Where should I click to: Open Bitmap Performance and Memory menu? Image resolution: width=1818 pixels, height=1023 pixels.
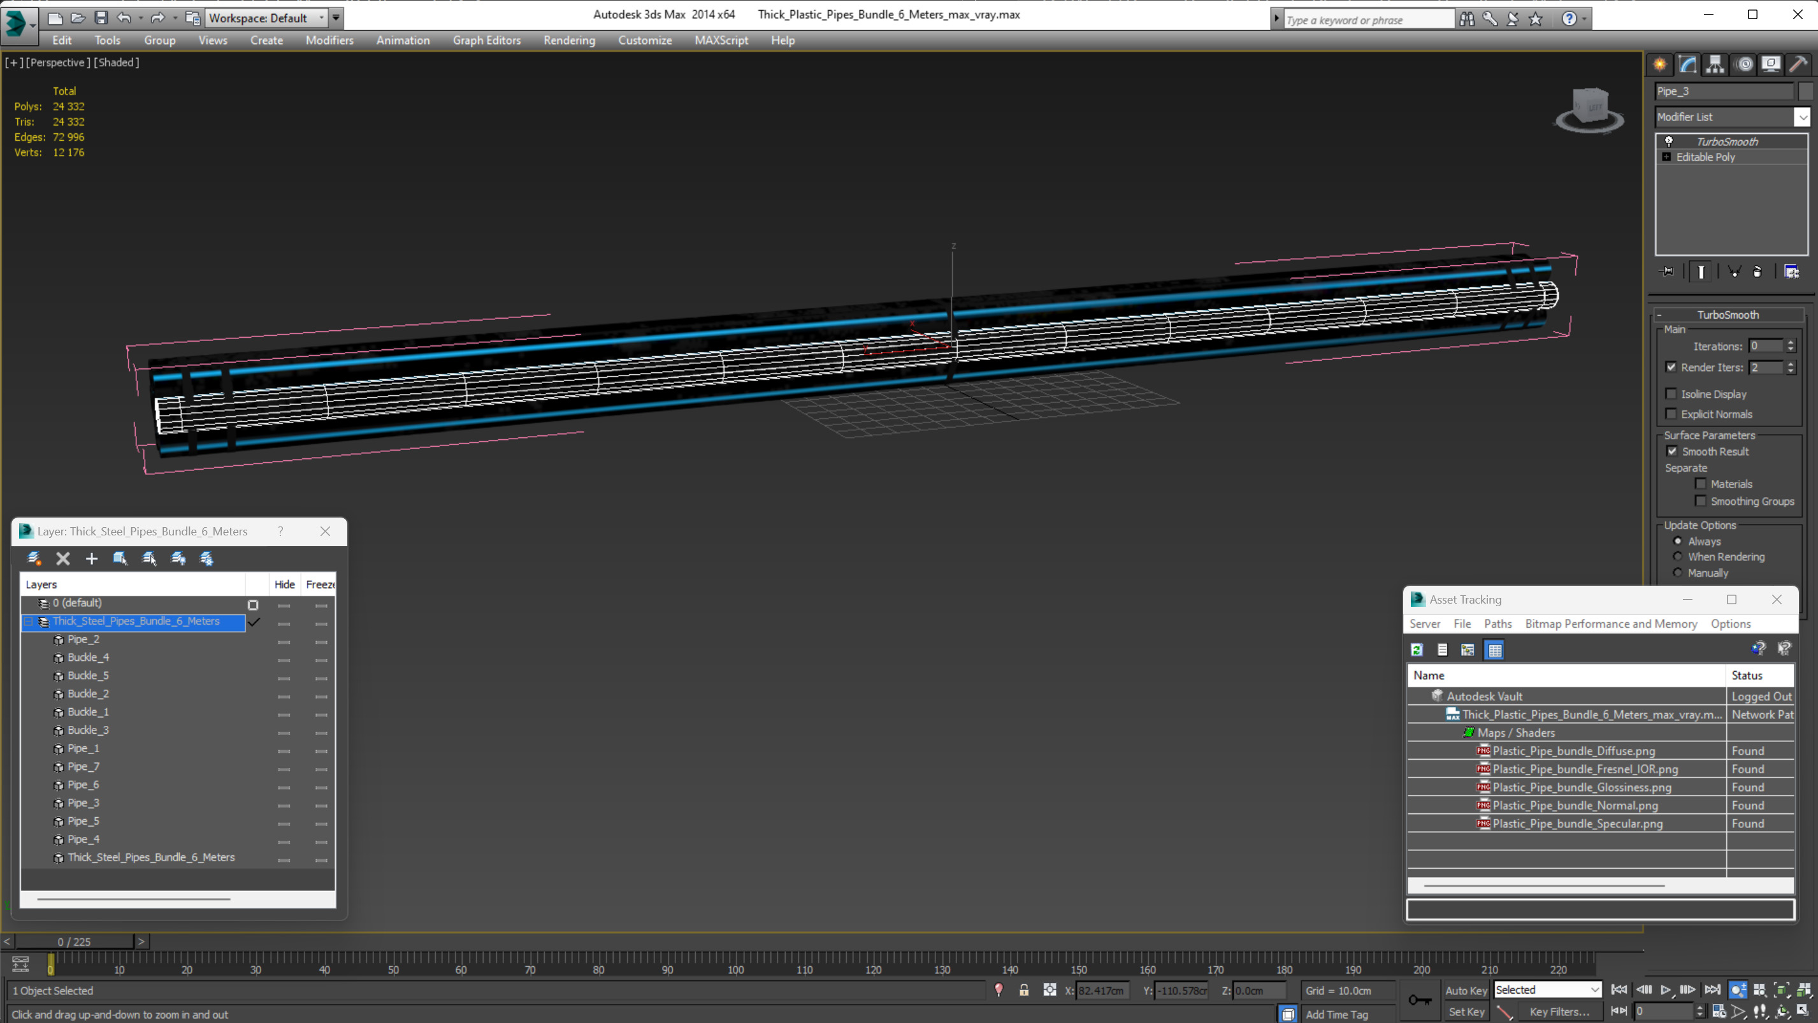point(1610,623)
